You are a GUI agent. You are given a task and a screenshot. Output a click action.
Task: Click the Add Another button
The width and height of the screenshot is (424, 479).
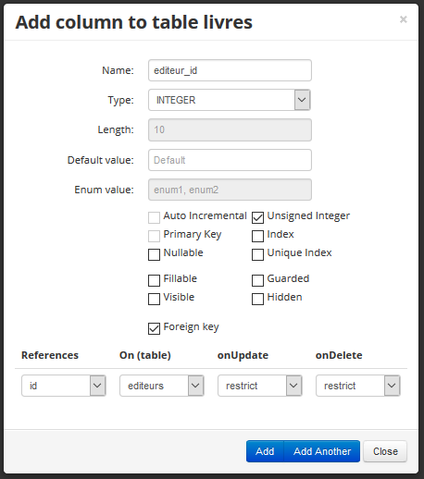point(322,451)
